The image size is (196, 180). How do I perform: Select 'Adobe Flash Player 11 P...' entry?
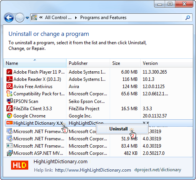click(x=39, y=72)
